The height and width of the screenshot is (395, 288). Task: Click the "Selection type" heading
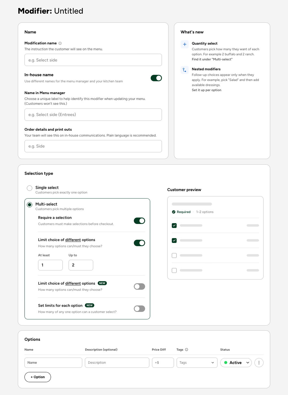pyautogui.click(x=39, y=173)
